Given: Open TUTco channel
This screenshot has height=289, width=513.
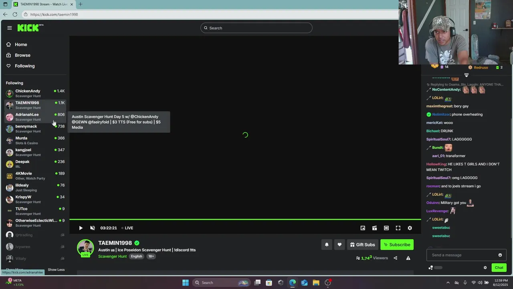Looking at the screenshot, I should (x=35, y=211).
